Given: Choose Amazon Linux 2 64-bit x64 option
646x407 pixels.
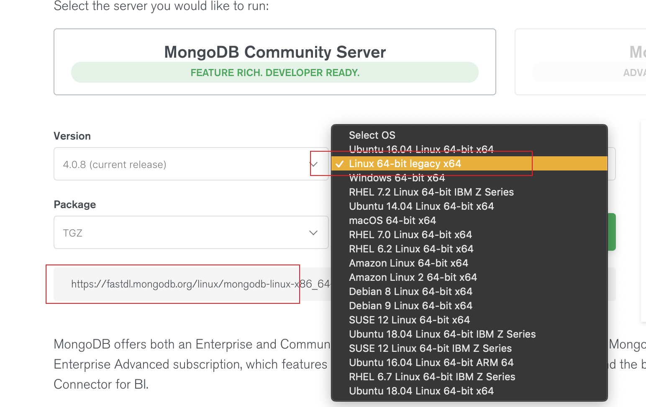Looking at the screenshot, I should (x=469, y=277).
